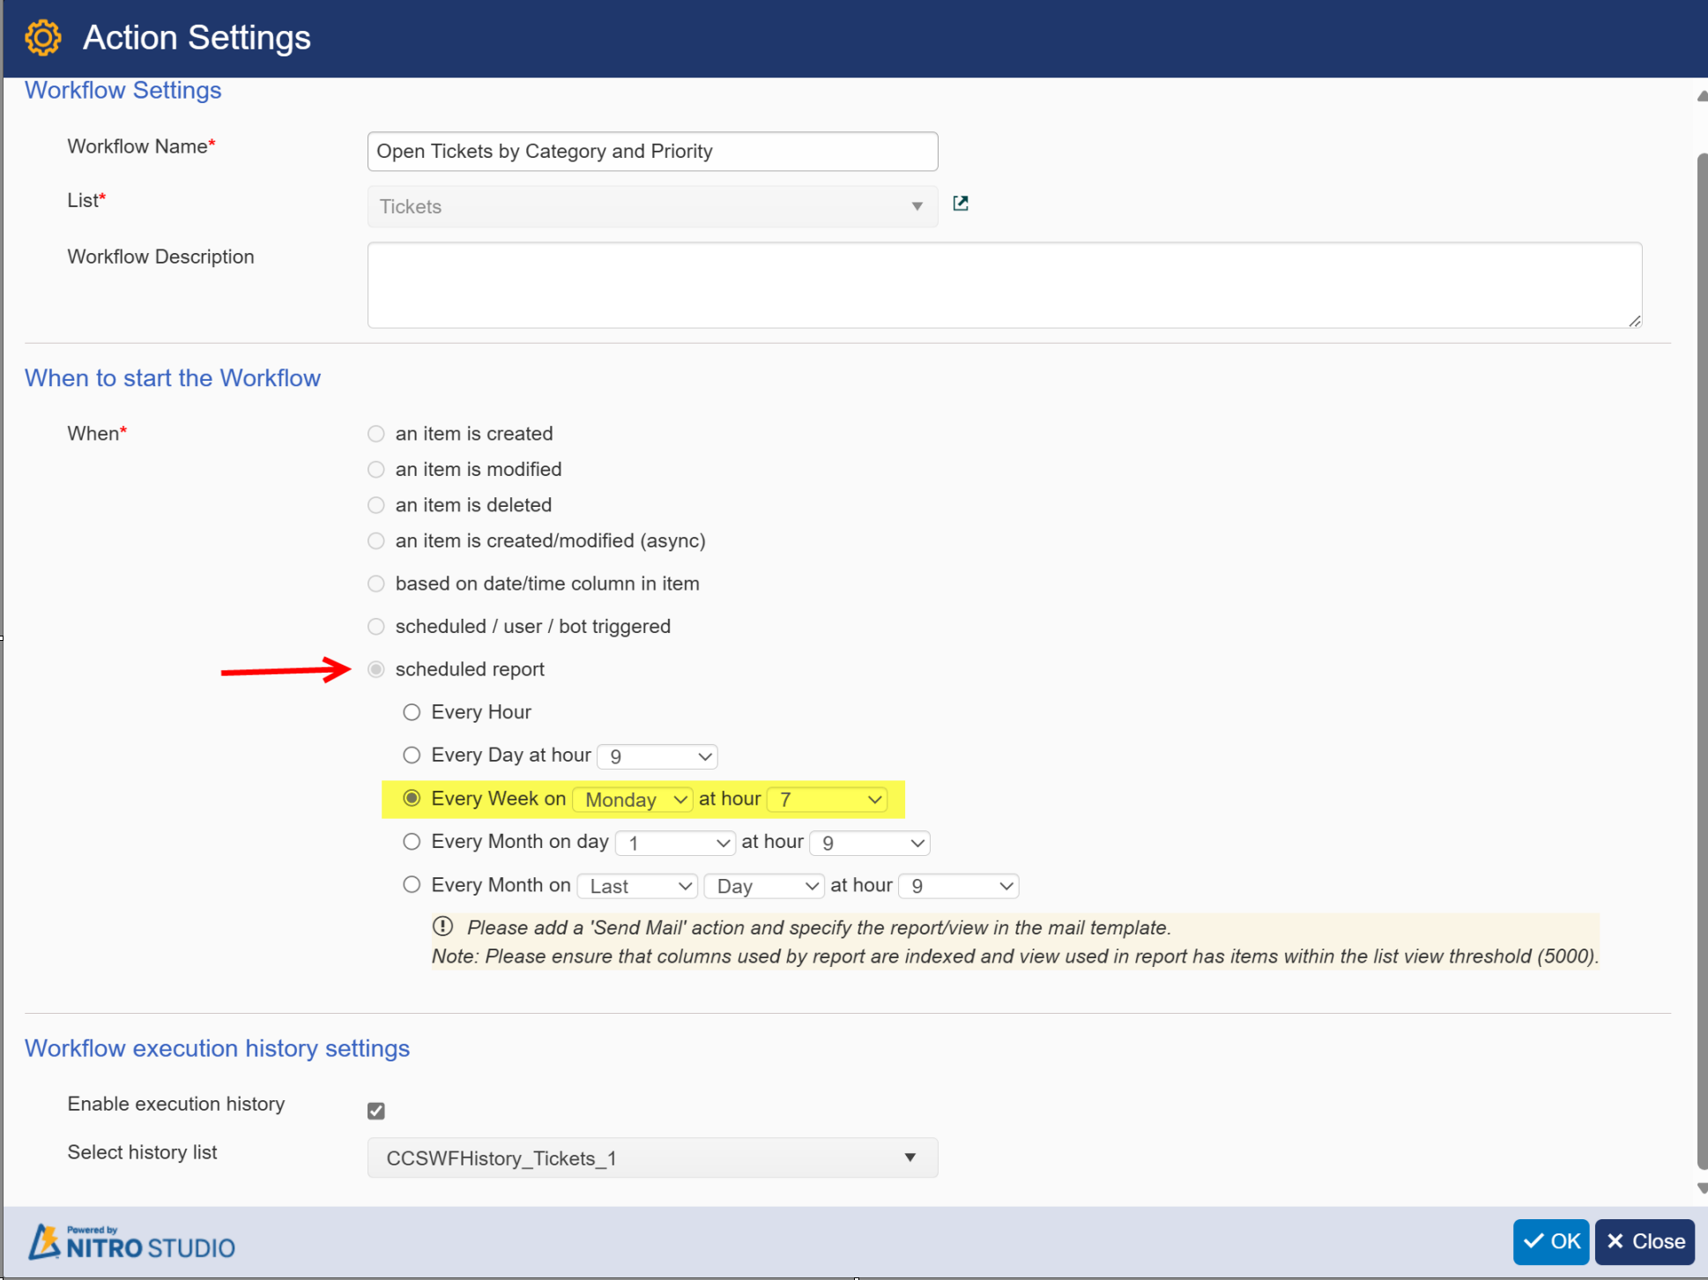Click the 'Enable execution history' label
Image resolution: width=1708 pixels, height=1280 pixels.
pos(176,1104)
